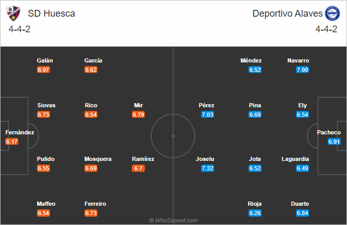Click player name Mir
This screenshot has width=347, height=225.
139,105
